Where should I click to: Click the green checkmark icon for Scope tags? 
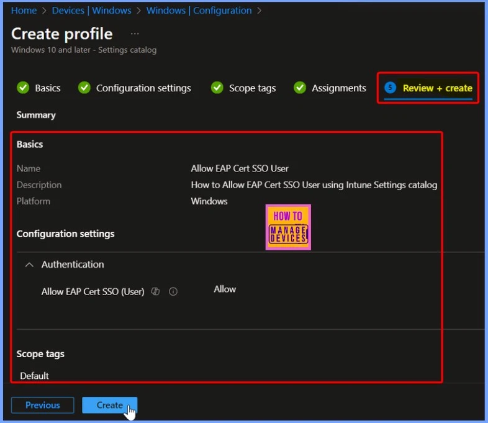coord(217,88)
